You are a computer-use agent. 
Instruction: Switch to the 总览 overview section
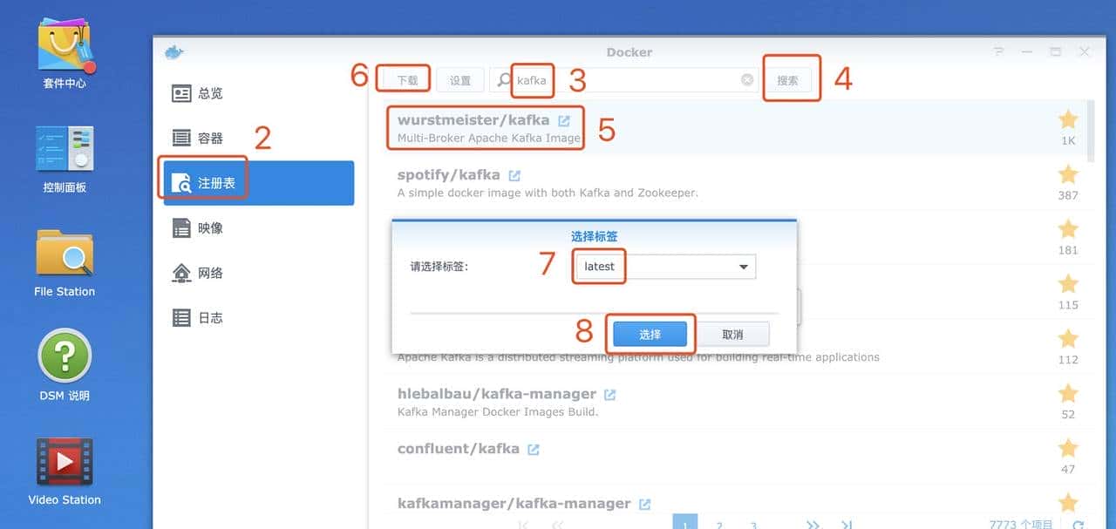257,93
